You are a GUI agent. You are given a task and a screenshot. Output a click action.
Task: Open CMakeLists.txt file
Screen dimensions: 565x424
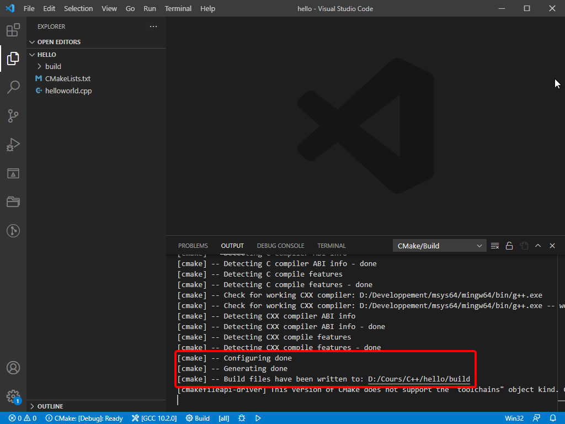pyautogui.click(x=97, y=78)
